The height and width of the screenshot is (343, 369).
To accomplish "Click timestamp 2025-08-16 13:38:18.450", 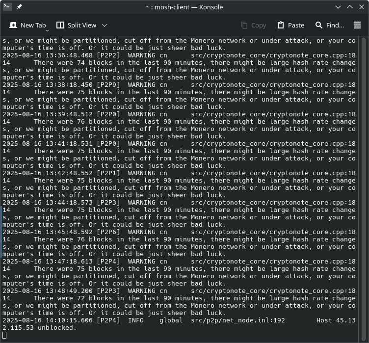I will click(48, 85).
